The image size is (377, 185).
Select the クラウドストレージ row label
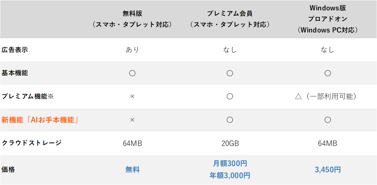tap(32, 143)
